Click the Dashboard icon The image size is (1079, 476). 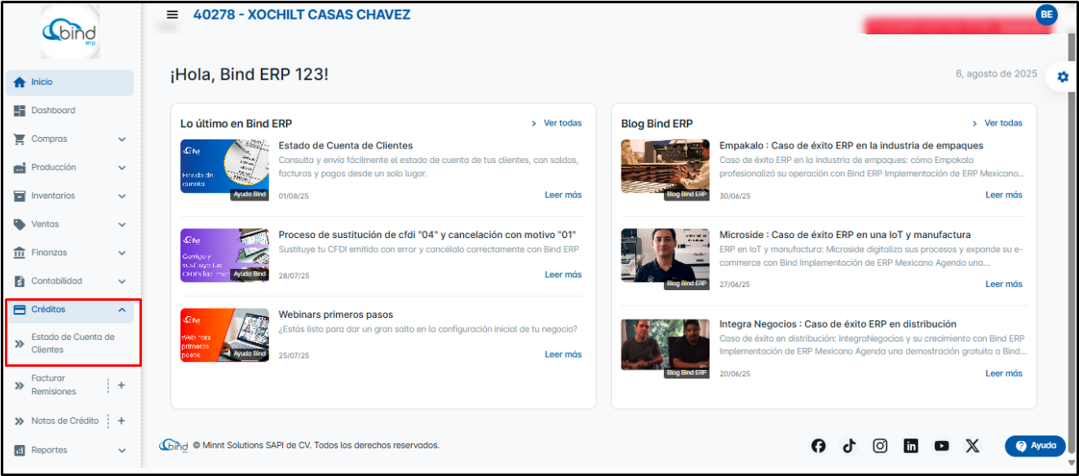tap(20, 111)
